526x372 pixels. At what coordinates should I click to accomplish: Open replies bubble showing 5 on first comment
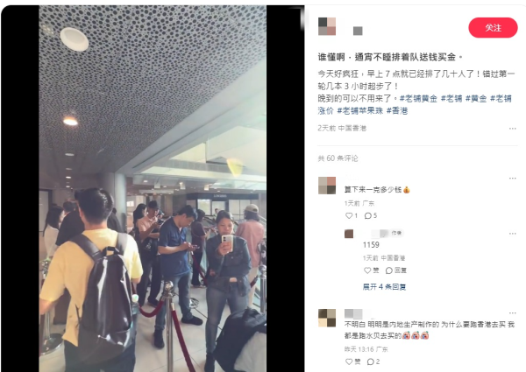pos(371,215)
